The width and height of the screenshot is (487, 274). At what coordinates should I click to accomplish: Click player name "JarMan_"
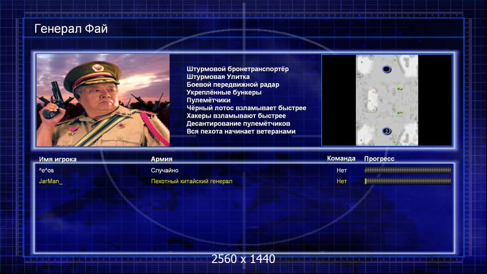coord(51,181)
